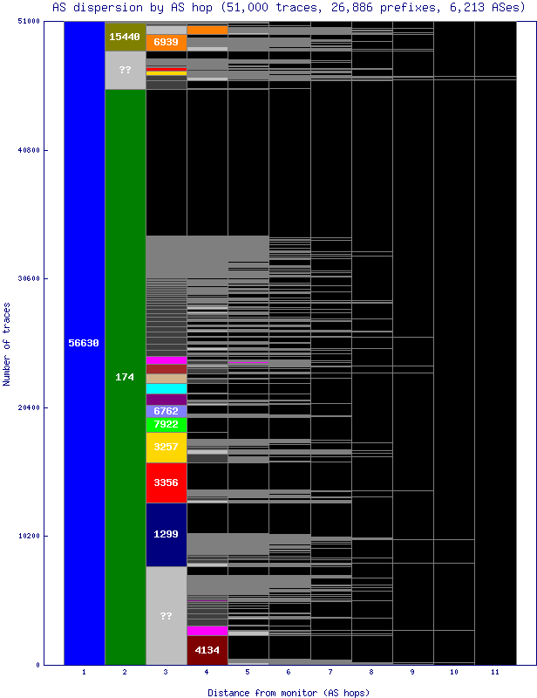Select the bright green AS 7922 block
The height and width of the screenshot is (698, 537).
(166, 425)
